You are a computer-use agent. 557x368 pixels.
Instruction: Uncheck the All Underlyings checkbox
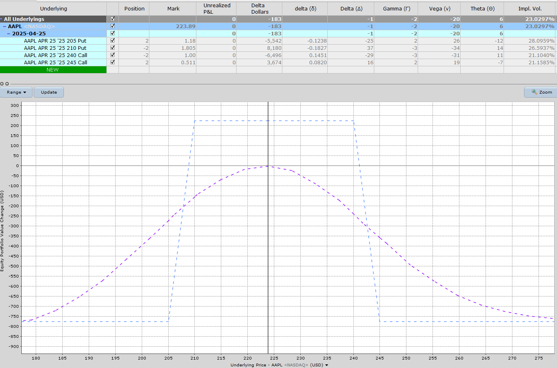[112, 18]
